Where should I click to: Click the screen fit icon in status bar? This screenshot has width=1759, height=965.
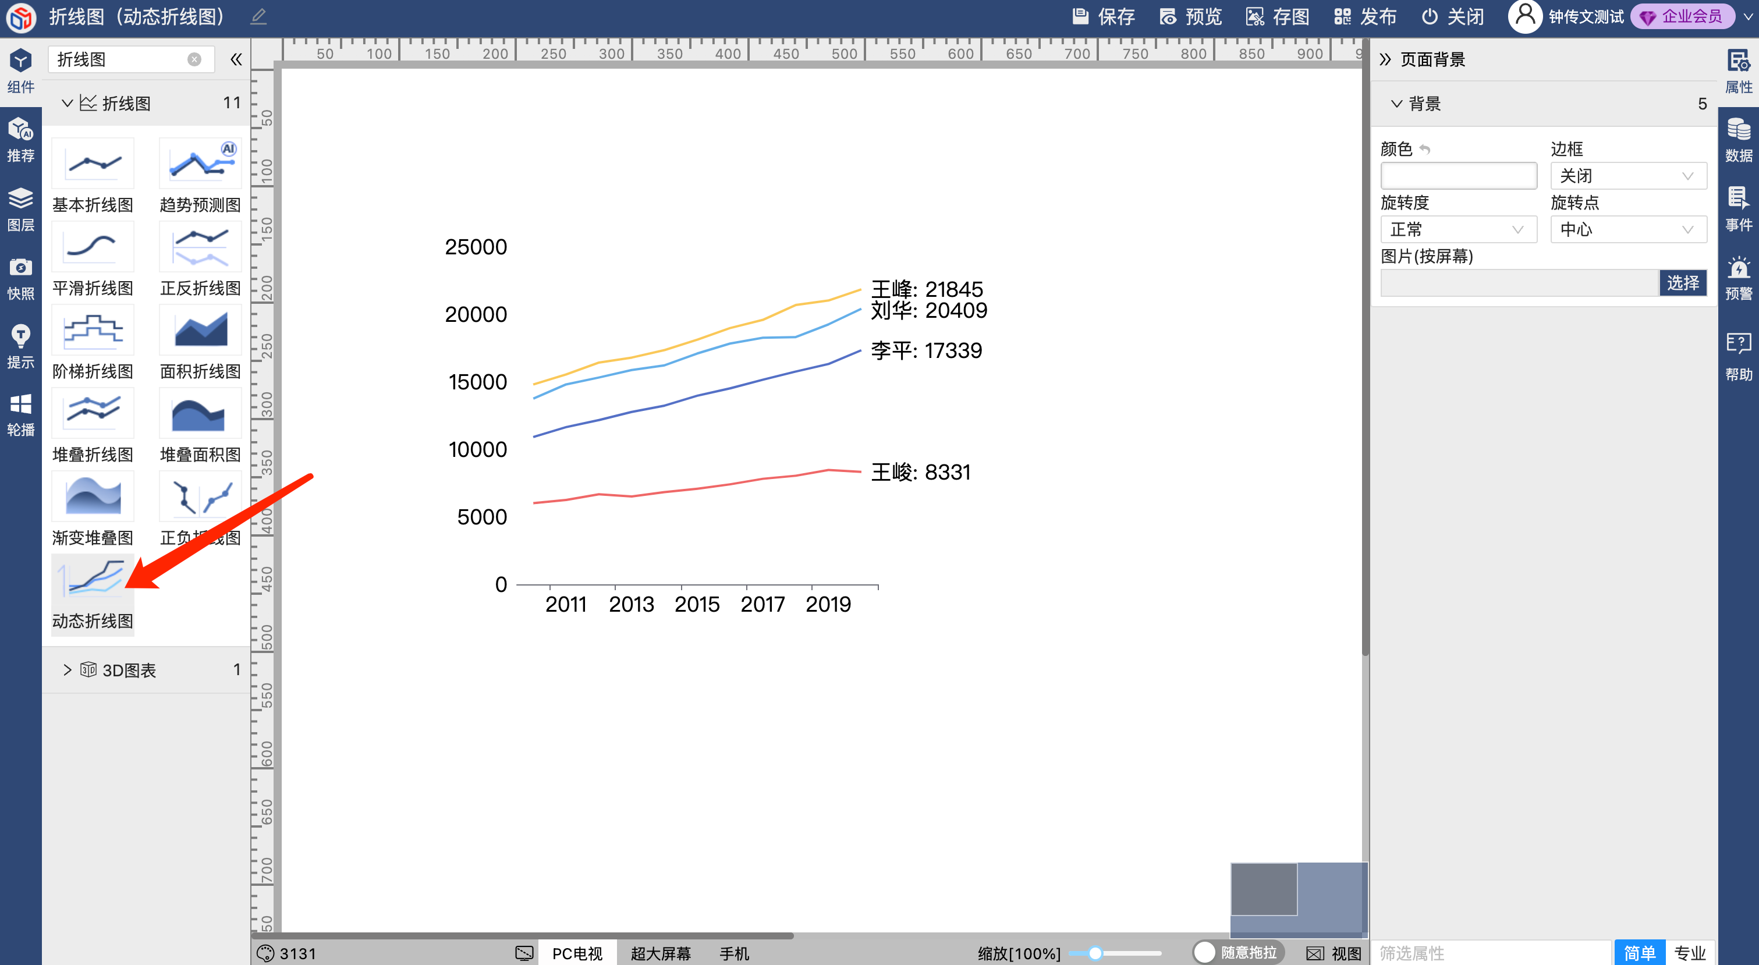pos(524,953)
